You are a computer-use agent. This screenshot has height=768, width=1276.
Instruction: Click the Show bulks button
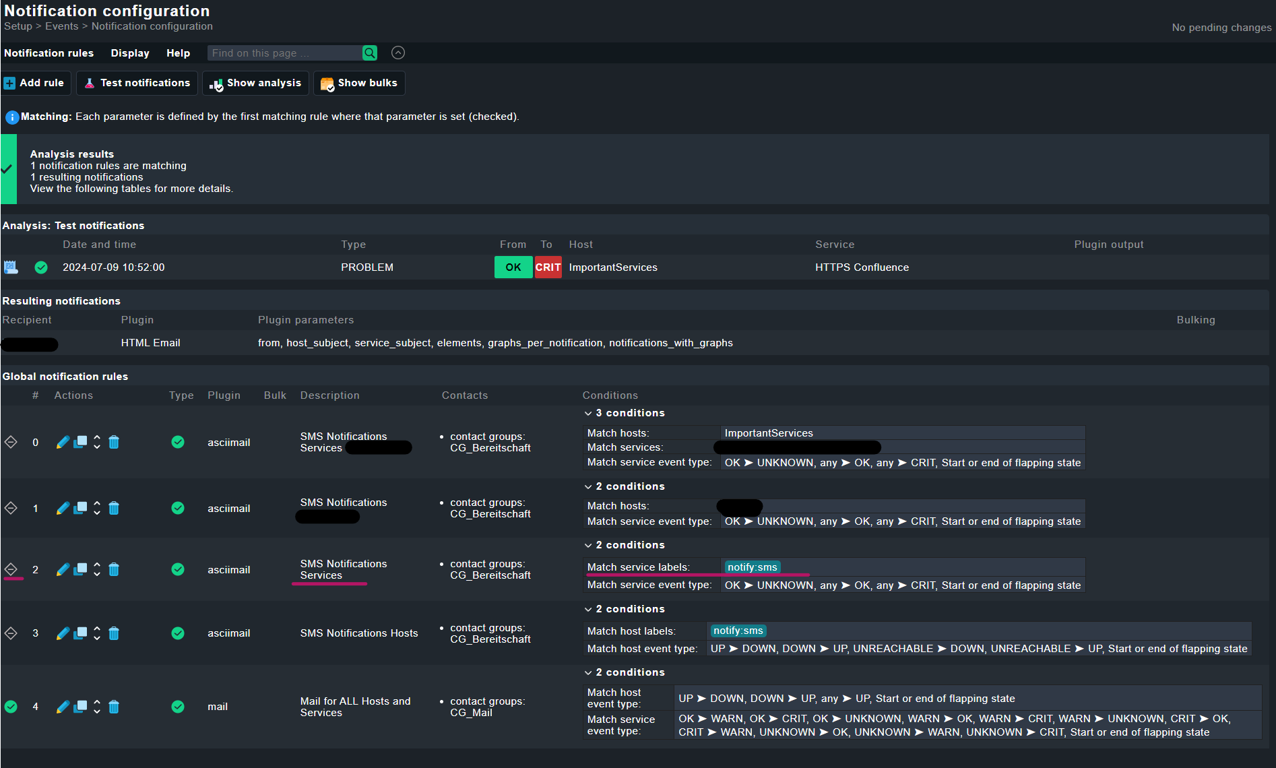pyautogui.click(x=359, y=83)
